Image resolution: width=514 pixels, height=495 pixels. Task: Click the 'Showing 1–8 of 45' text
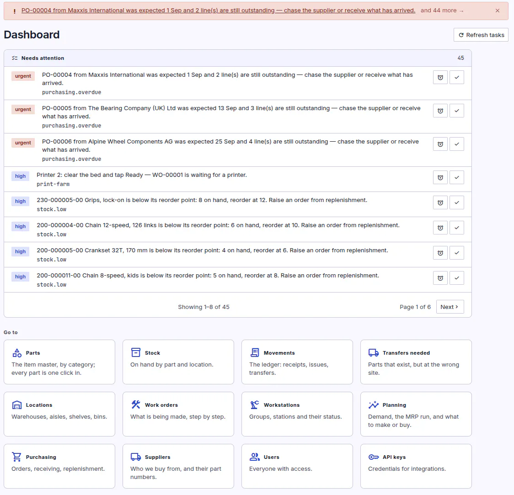203,307
